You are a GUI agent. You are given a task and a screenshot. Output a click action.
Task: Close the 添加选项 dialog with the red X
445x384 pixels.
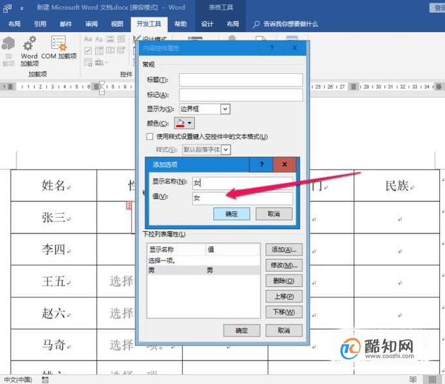pos(284,164)
